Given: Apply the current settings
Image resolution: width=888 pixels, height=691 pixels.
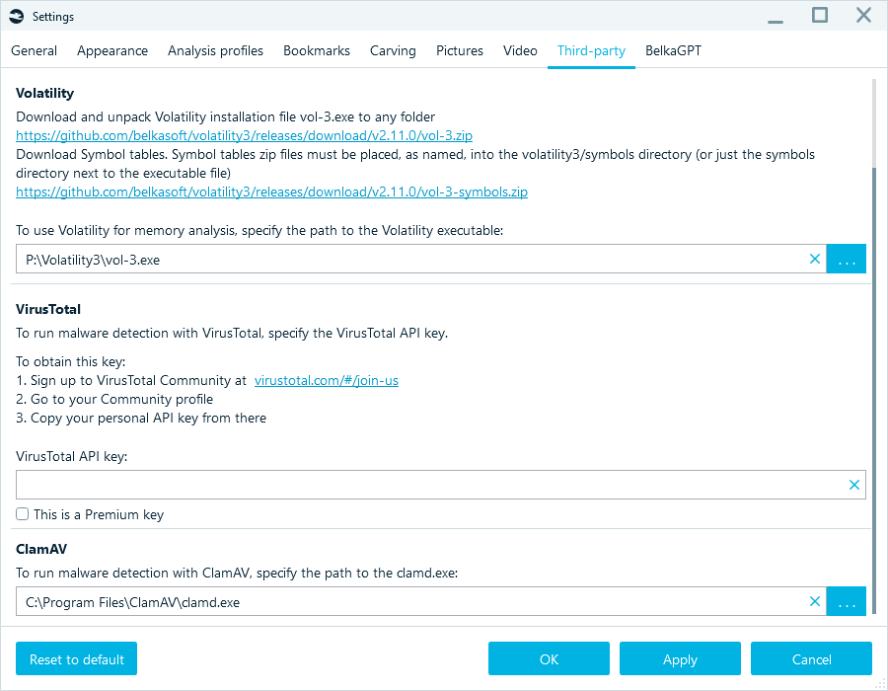Looking at the screenshot, I should pos(680,658).
